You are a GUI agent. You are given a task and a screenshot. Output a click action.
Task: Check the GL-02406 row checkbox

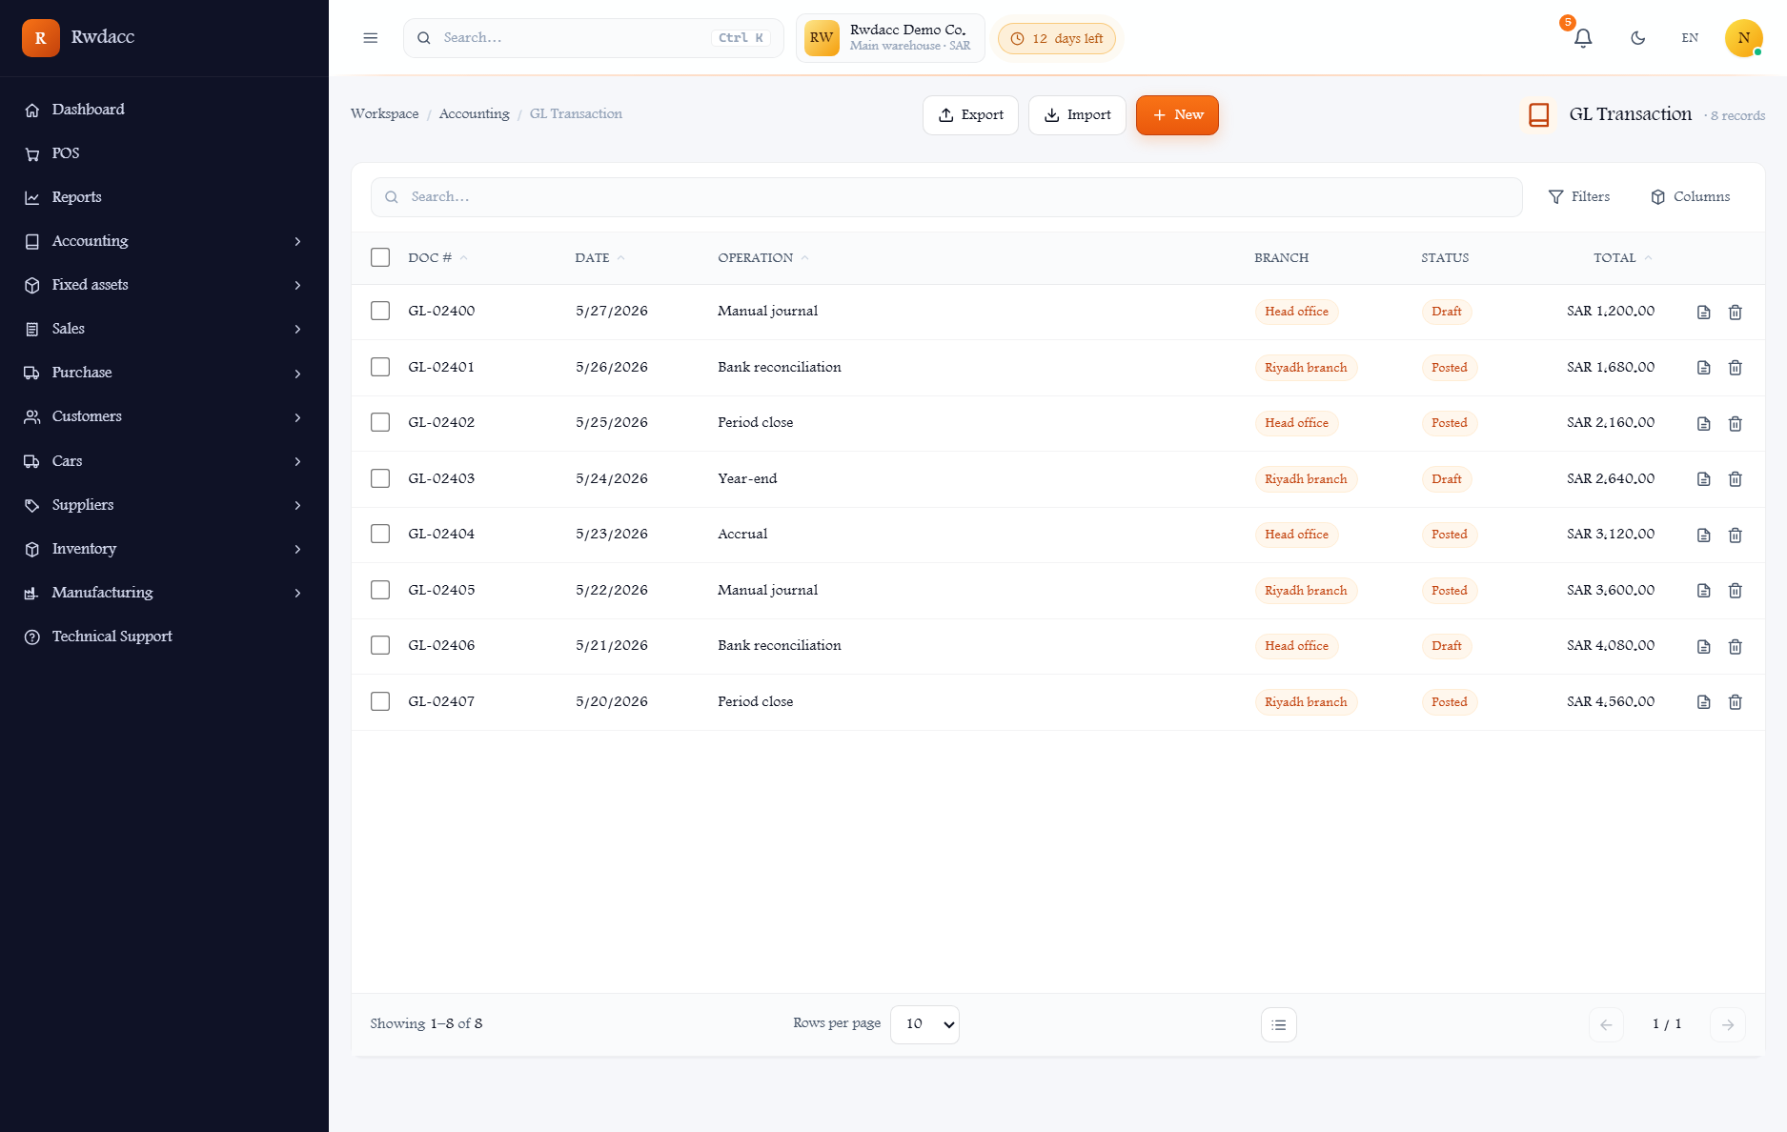[x=380, y=645]
